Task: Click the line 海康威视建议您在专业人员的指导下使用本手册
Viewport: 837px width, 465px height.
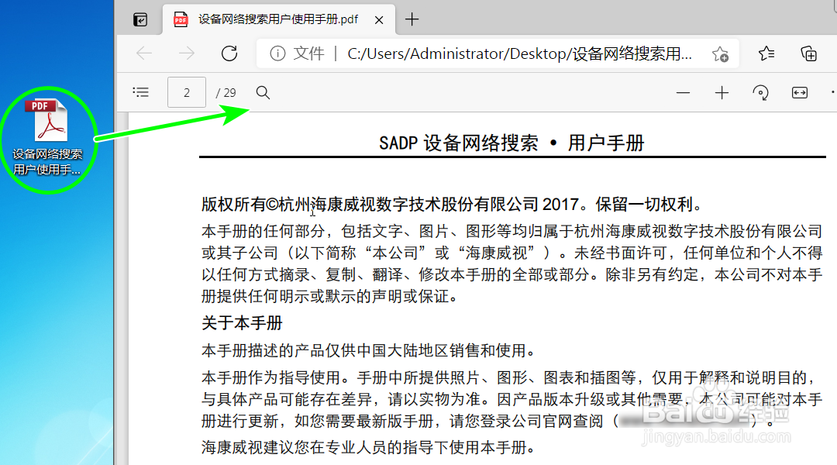Action: point(369,447)
